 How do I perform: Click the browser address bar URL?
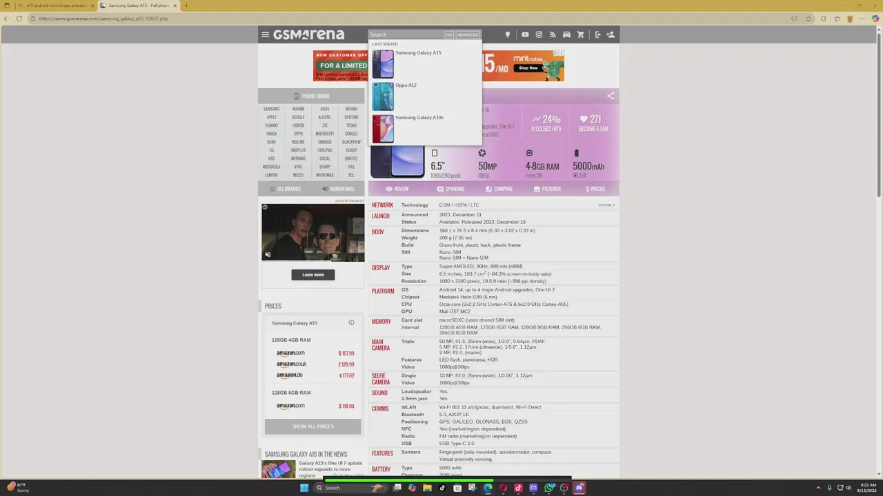103,19
